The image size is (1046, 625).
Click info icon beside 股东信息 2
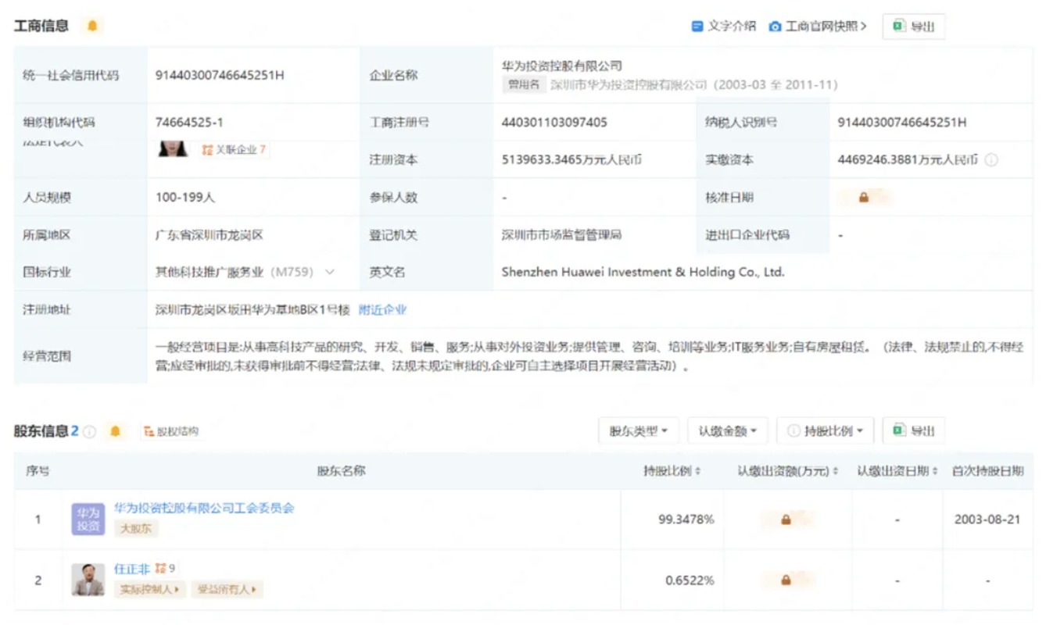[x=90, y=431]
